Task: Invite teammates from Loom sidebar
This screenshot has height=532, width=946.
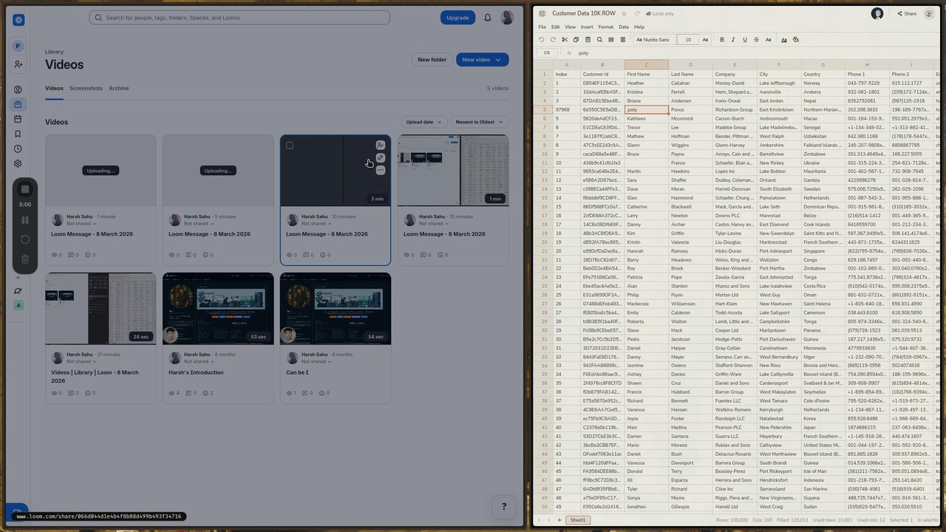Action: [x=18, y=64]
